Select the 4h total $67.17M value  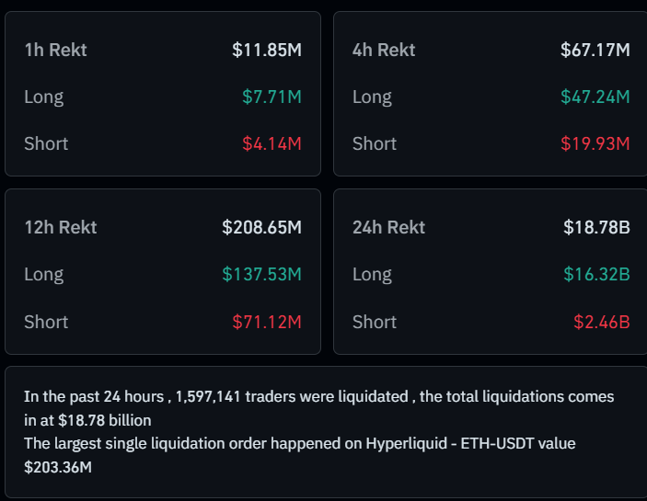[595, 50]
